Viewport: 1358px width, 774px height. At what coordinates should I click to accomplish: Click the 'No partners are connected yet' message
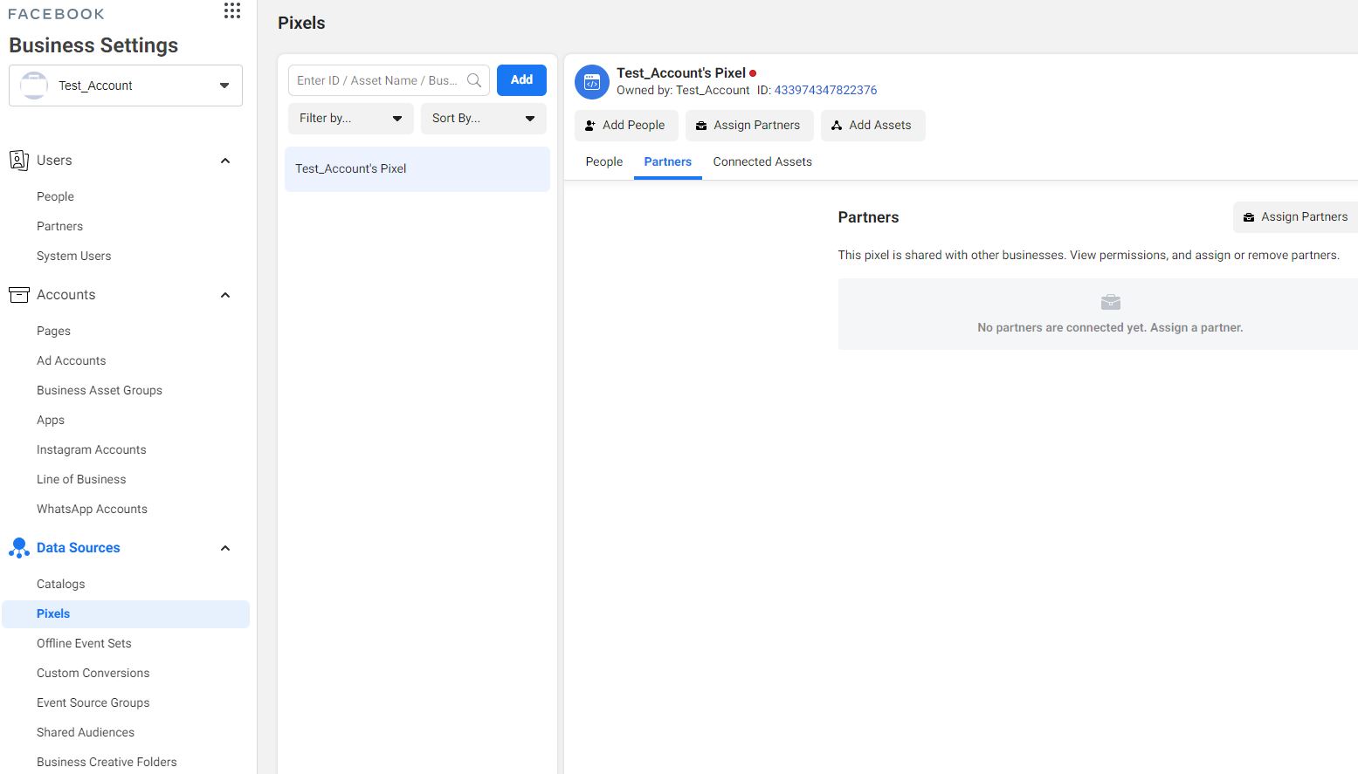(x=1110, y=327)
